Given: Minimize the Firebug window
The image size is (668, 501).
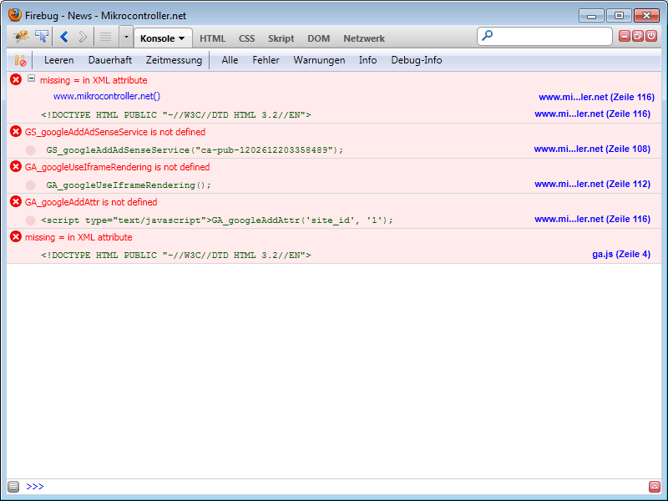Looking at the screenshot, I should point(591,16).
